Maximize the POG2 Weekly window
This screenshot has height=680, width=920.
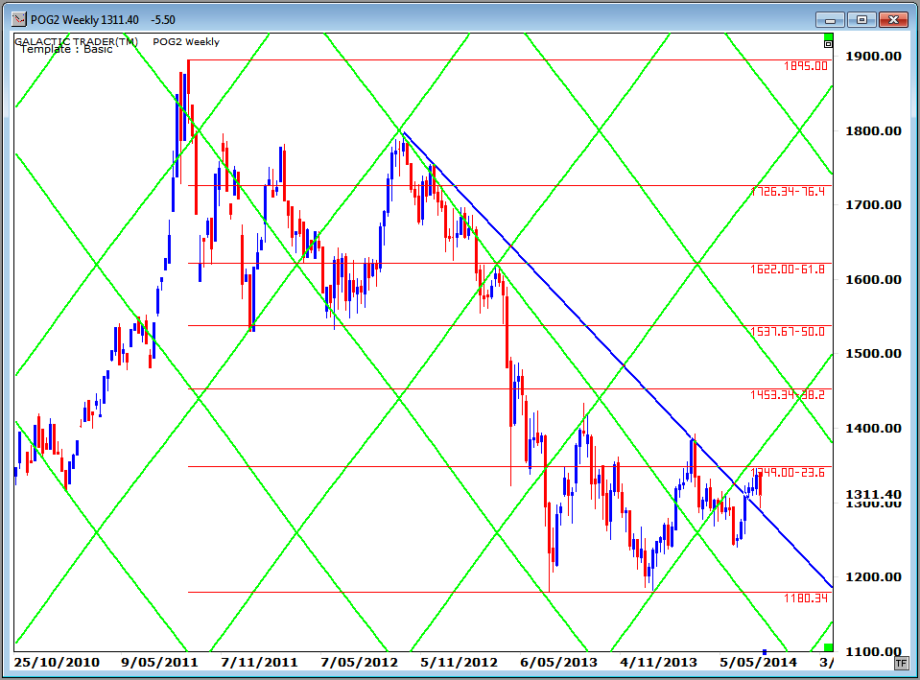(x=861, y=19)
